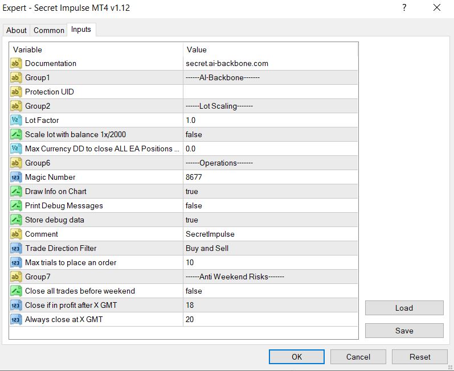
Task: Close the Expert dialog window
Action: point(437,7)
